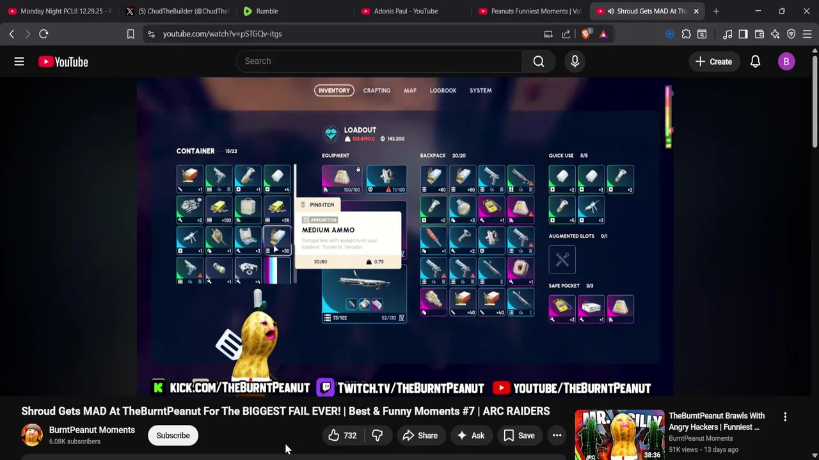Open the media control music note icon
This screenshot has width=819, height=460.
728,34
